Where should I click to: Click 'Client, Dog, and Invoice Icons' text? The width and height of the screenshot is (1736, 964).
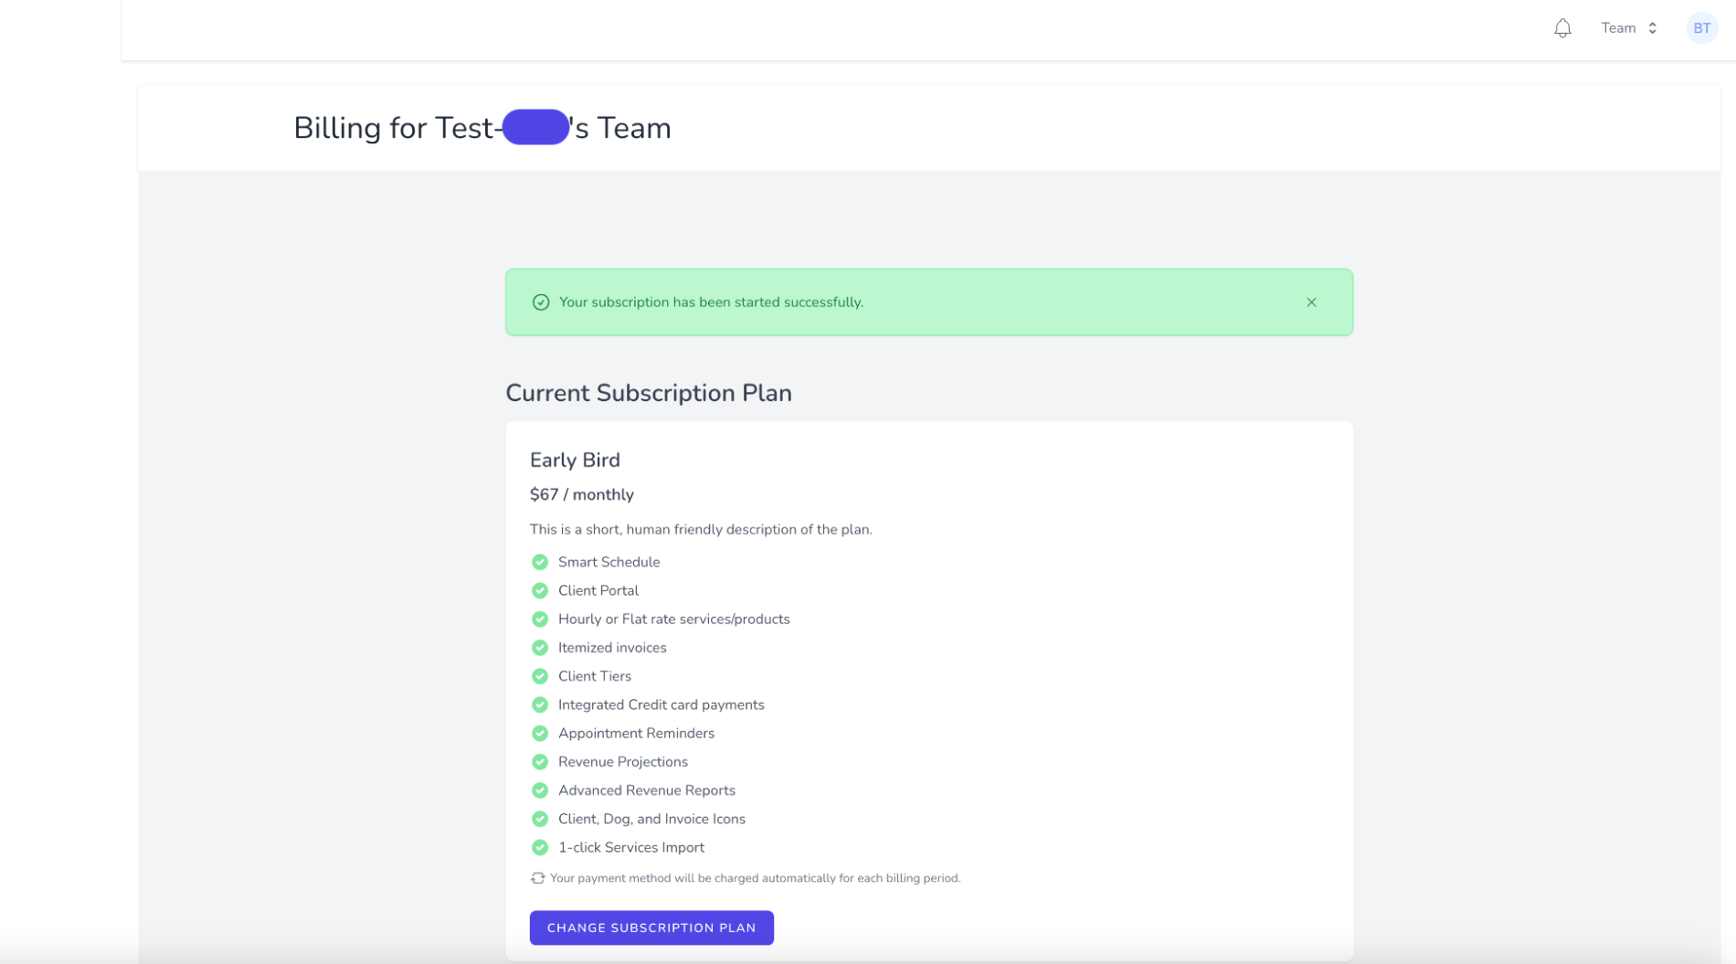pyautogui.click(x=651, y=819)
